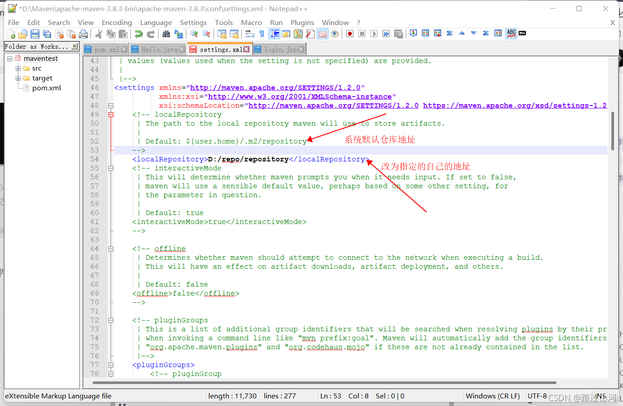Click the Zoom Out magnifier icon

pos(206,34)
